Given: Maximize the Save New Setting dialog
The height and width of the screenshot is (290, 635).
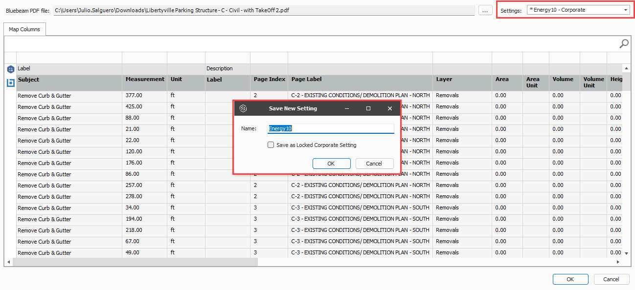Looking at the screenshot, I should click(368, 108).
